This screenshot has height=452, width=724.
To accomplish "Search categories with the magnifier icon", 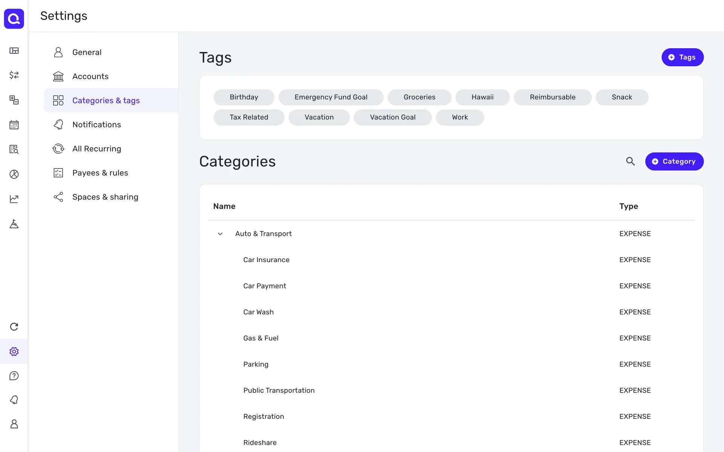I will coord(630,162).
